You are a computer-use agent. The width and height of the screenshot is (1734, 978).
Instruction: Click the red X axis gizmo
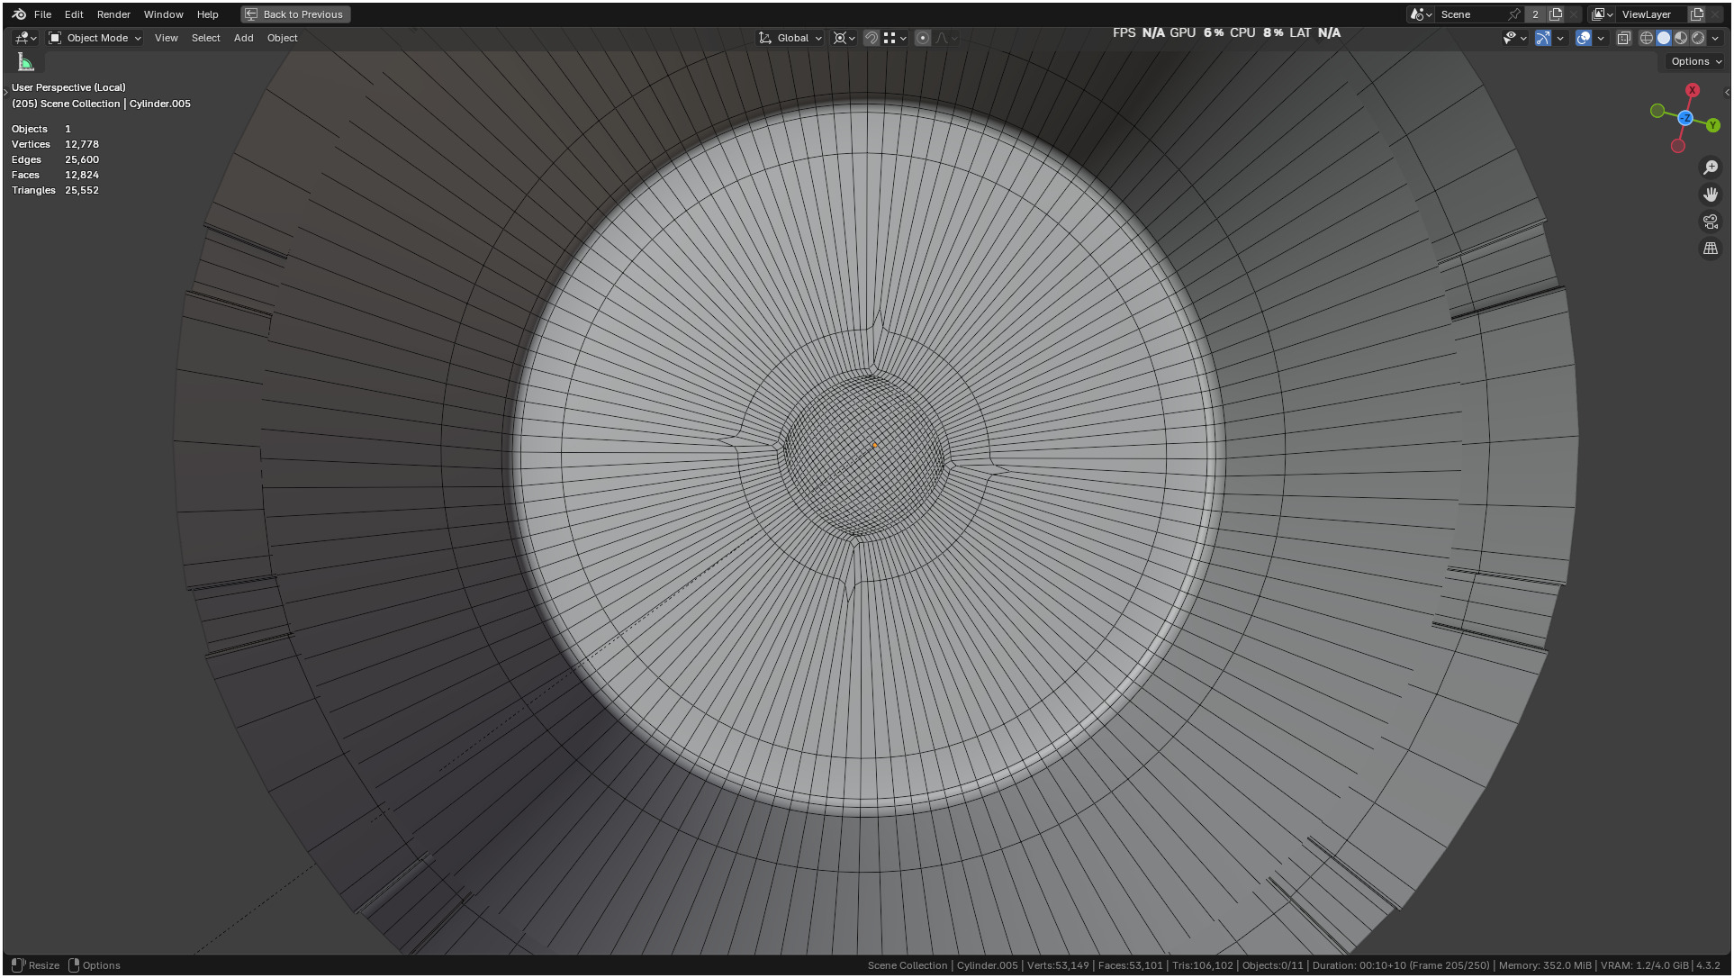pyautogui.click(x=1692, y=90)
